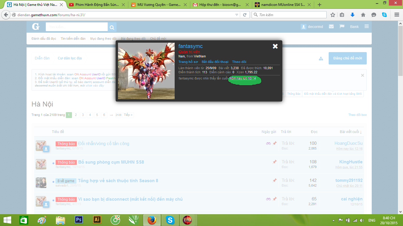The width and height of the screenshot is (403, 226).
Task: Click Bắt đầu đối thoại link
Action: [x=215, y=62]
